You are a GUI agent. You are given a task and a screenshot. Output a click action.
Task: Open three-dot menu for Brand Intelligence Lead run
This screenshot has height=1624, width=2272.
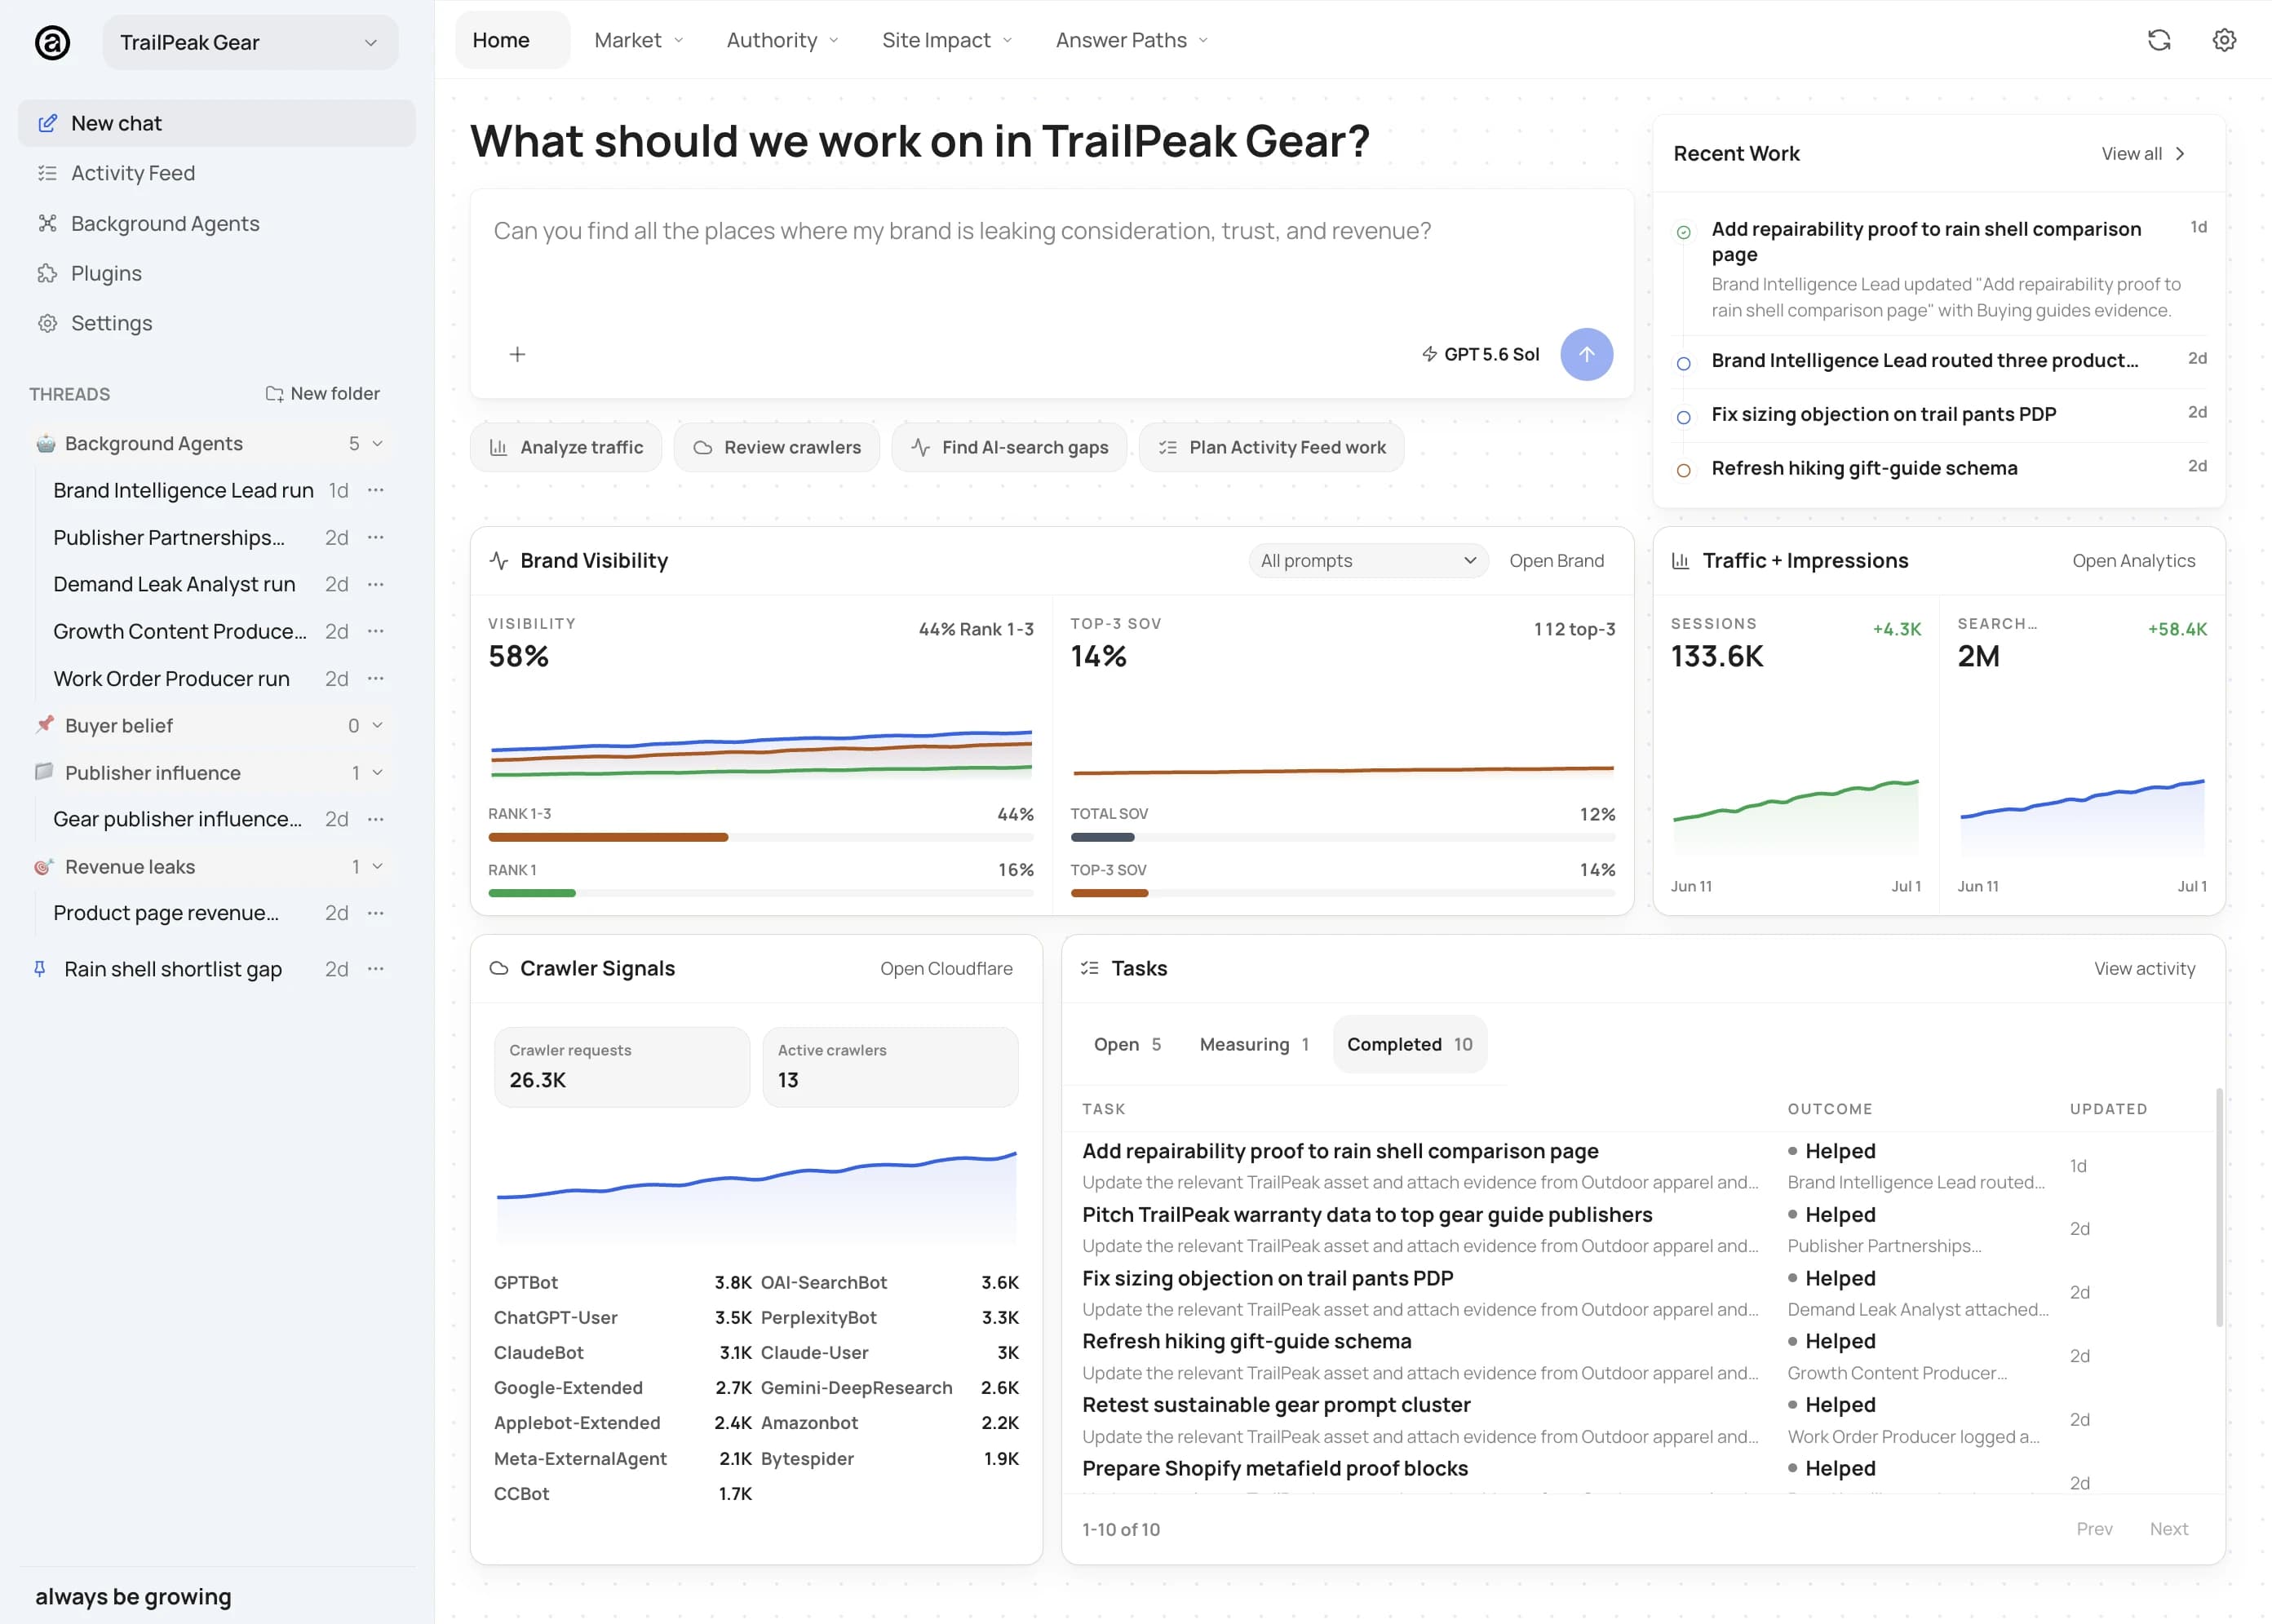[376, 490]
